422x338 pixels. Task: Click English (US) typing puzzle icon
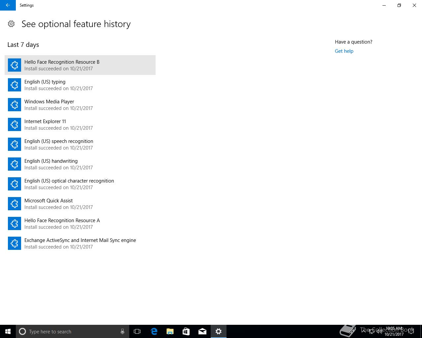tap(15, 85)
